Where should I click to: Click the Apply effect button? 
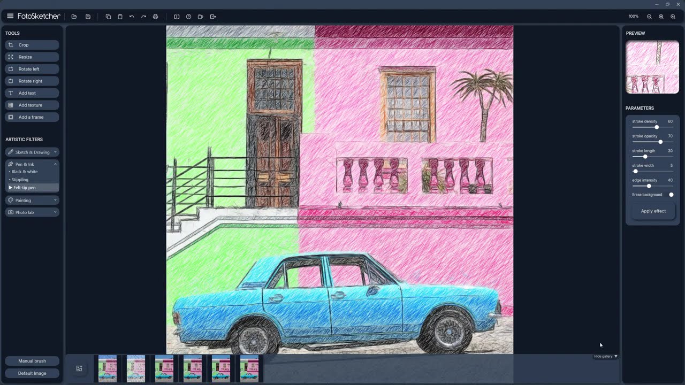653,211
